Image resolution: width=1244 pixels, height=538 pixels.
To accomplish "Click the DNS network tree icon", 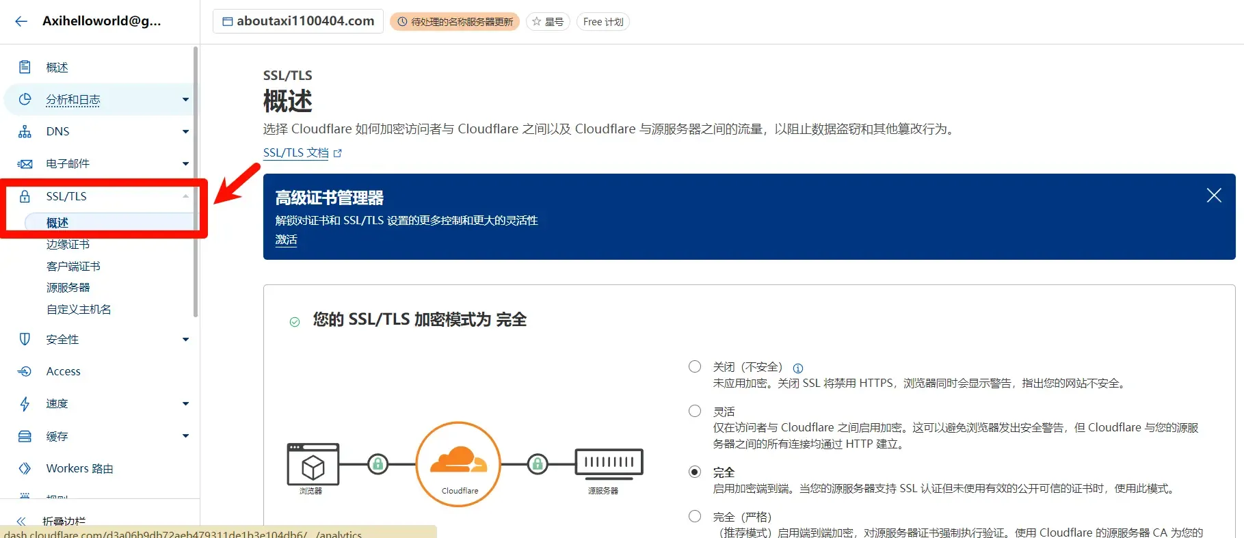I will coord(25,131).
